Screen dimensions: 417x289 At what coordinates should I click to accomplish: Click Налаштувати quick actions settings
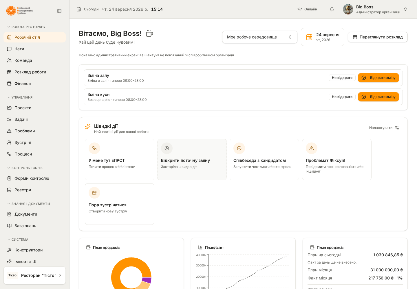pyautogui.click(x=384, y=128)
